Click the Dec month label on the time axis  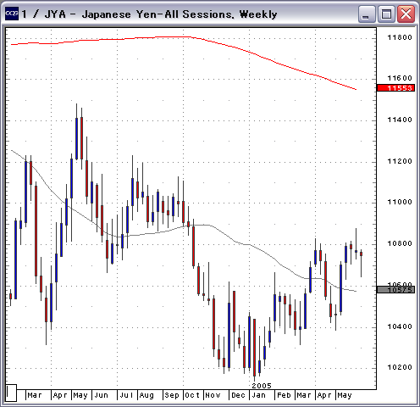[x=238, y=395]
